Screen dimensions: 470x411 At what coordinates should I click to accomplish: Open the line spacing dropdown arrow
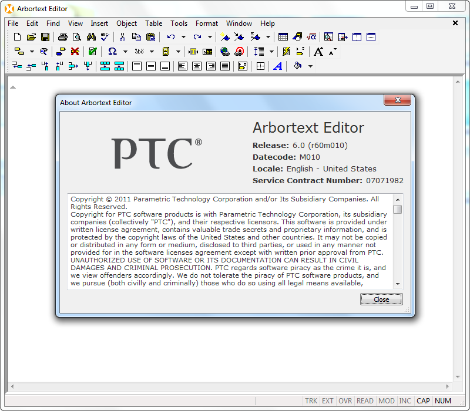coord(271,52)
